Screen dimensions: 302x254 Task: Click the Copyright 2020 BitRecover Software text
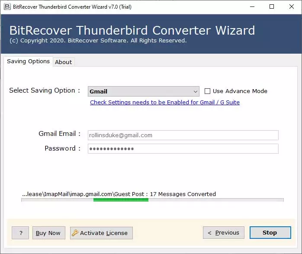click(x=98, y=40)
